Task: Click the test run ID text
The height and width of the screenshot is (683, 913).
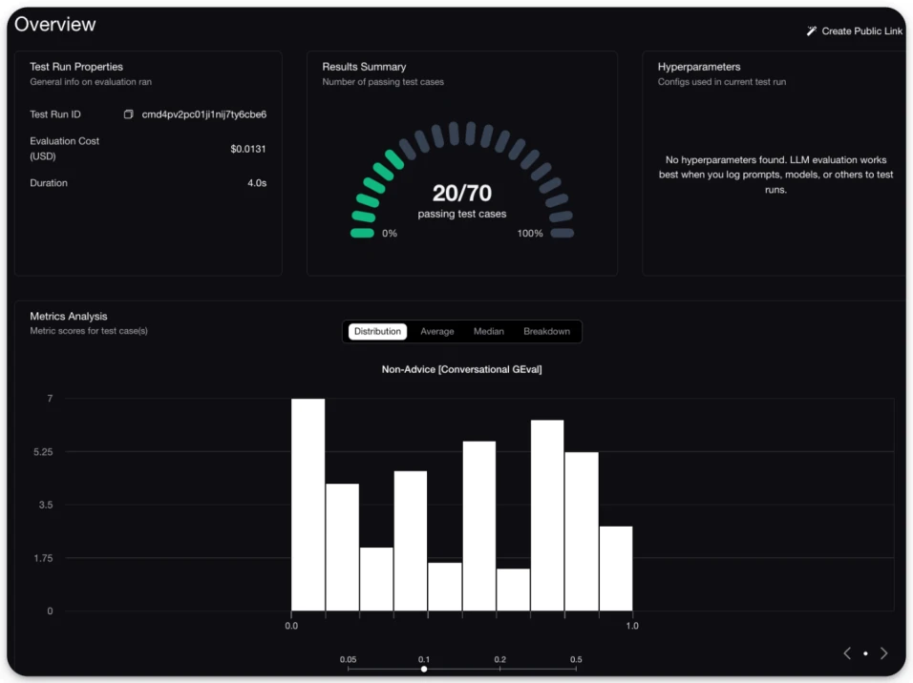Action: click(203, 114)
